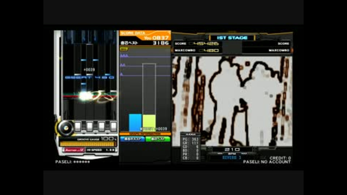Click the BD judge count row
The width and height of the screenshot is (347, 195).
pos(190,151)
